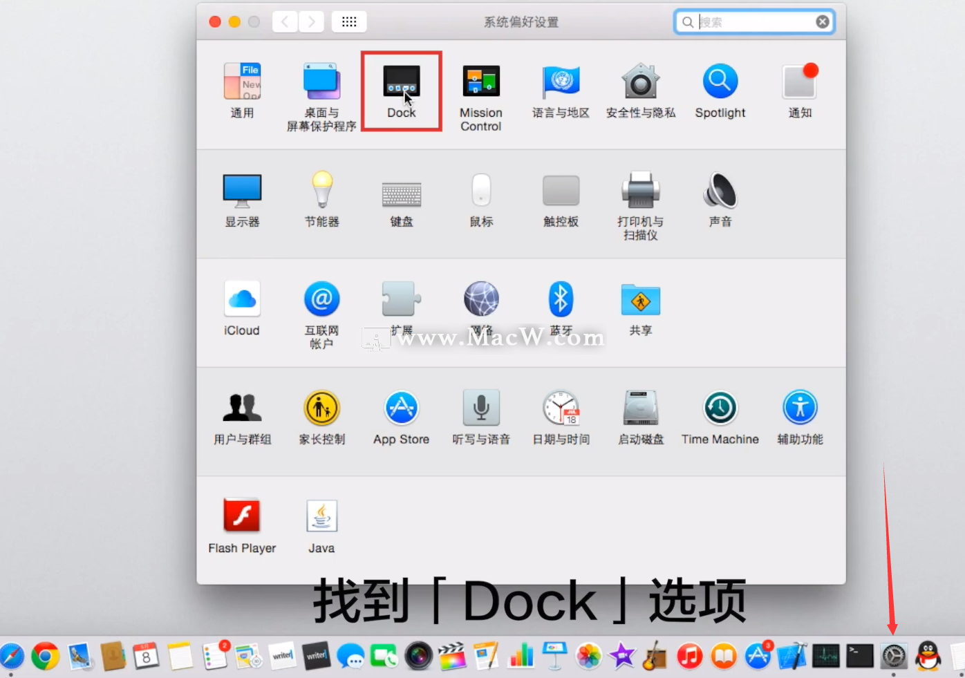Open the Java control panel
This screenshot has height=678, width=965.
coord(321,515)
